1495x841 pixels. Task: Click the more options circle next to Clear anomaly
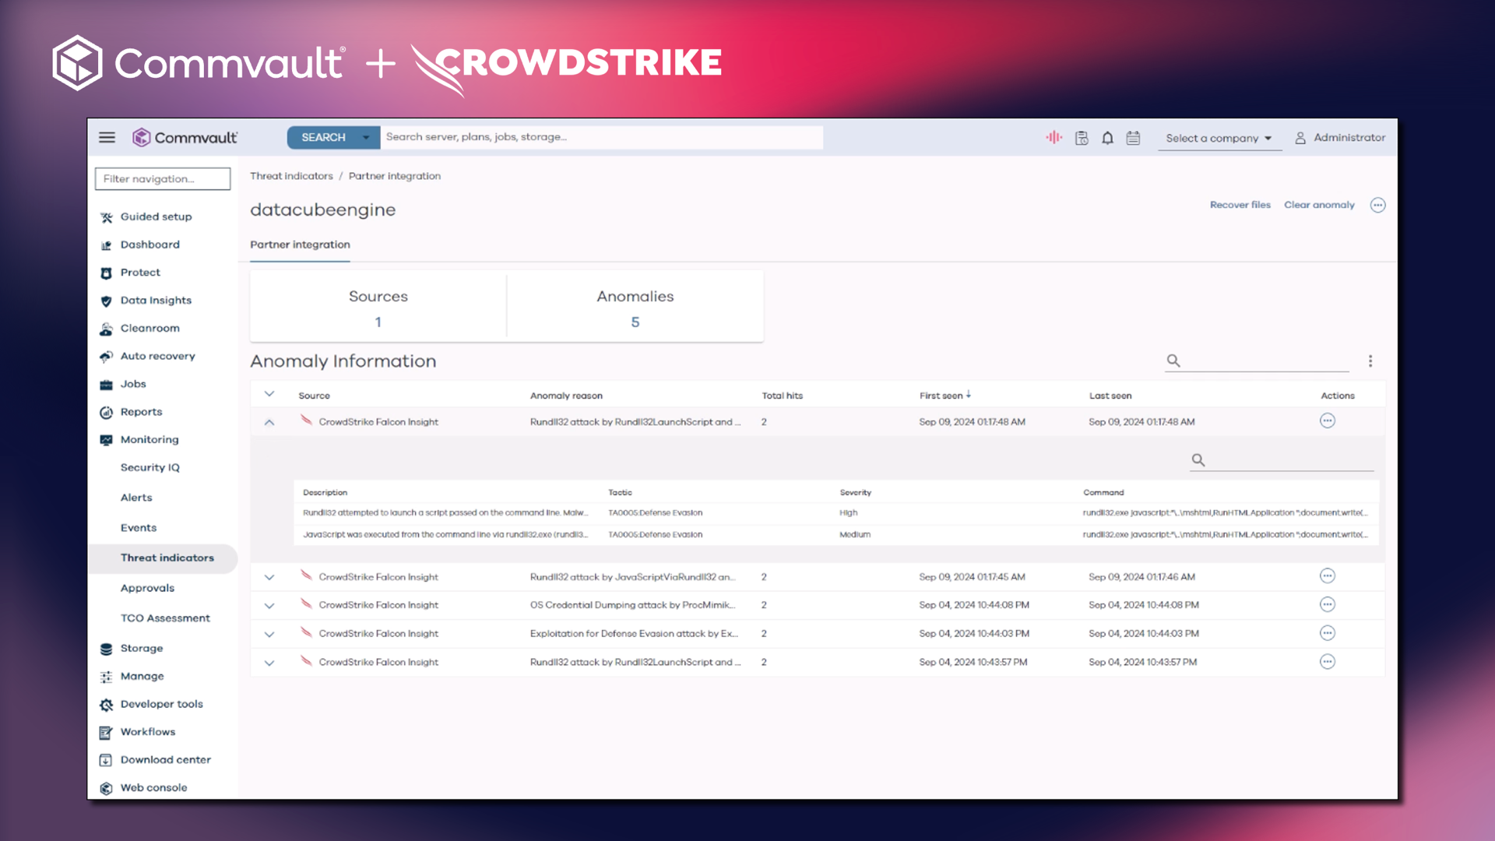click(1378, 206)
